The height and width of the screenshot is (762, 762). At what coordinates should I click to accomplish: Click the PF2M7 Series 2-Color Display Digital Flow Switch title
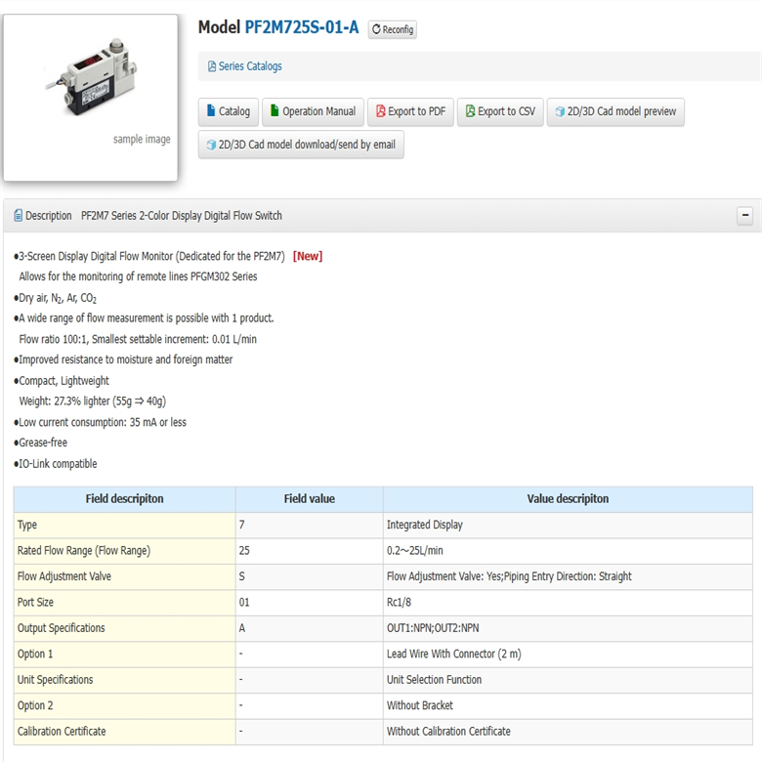182,215
